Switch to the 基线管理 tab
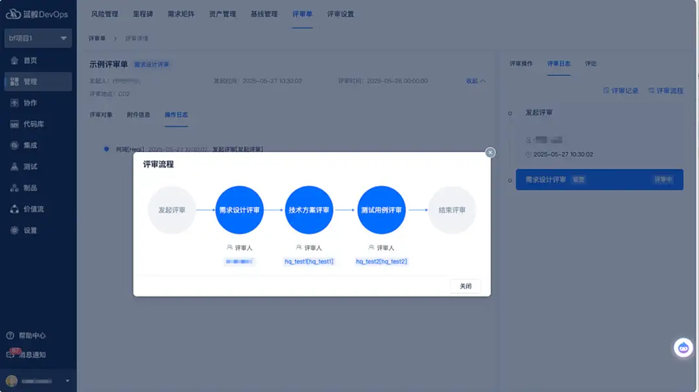The width and height of the screenshot is (699, 392). pos(264,15)
